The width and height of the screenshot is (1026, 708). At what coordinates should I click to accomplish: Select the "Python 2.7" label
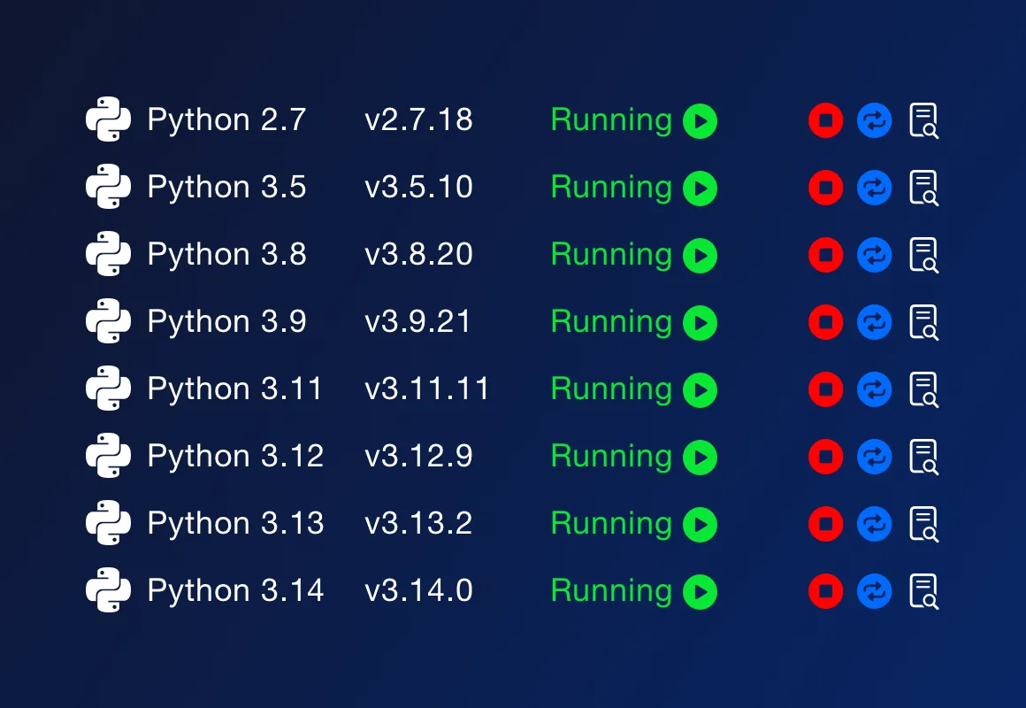point(227,121)
